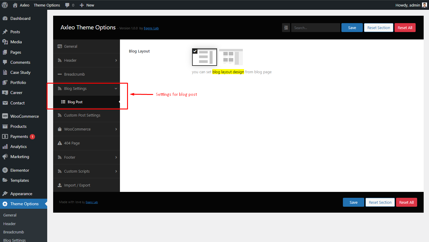Viewport: 429px width, 242px height.
Task: Click the Appearance paintbrush icon
Action: pyautogui.click(x=5, y=194)
